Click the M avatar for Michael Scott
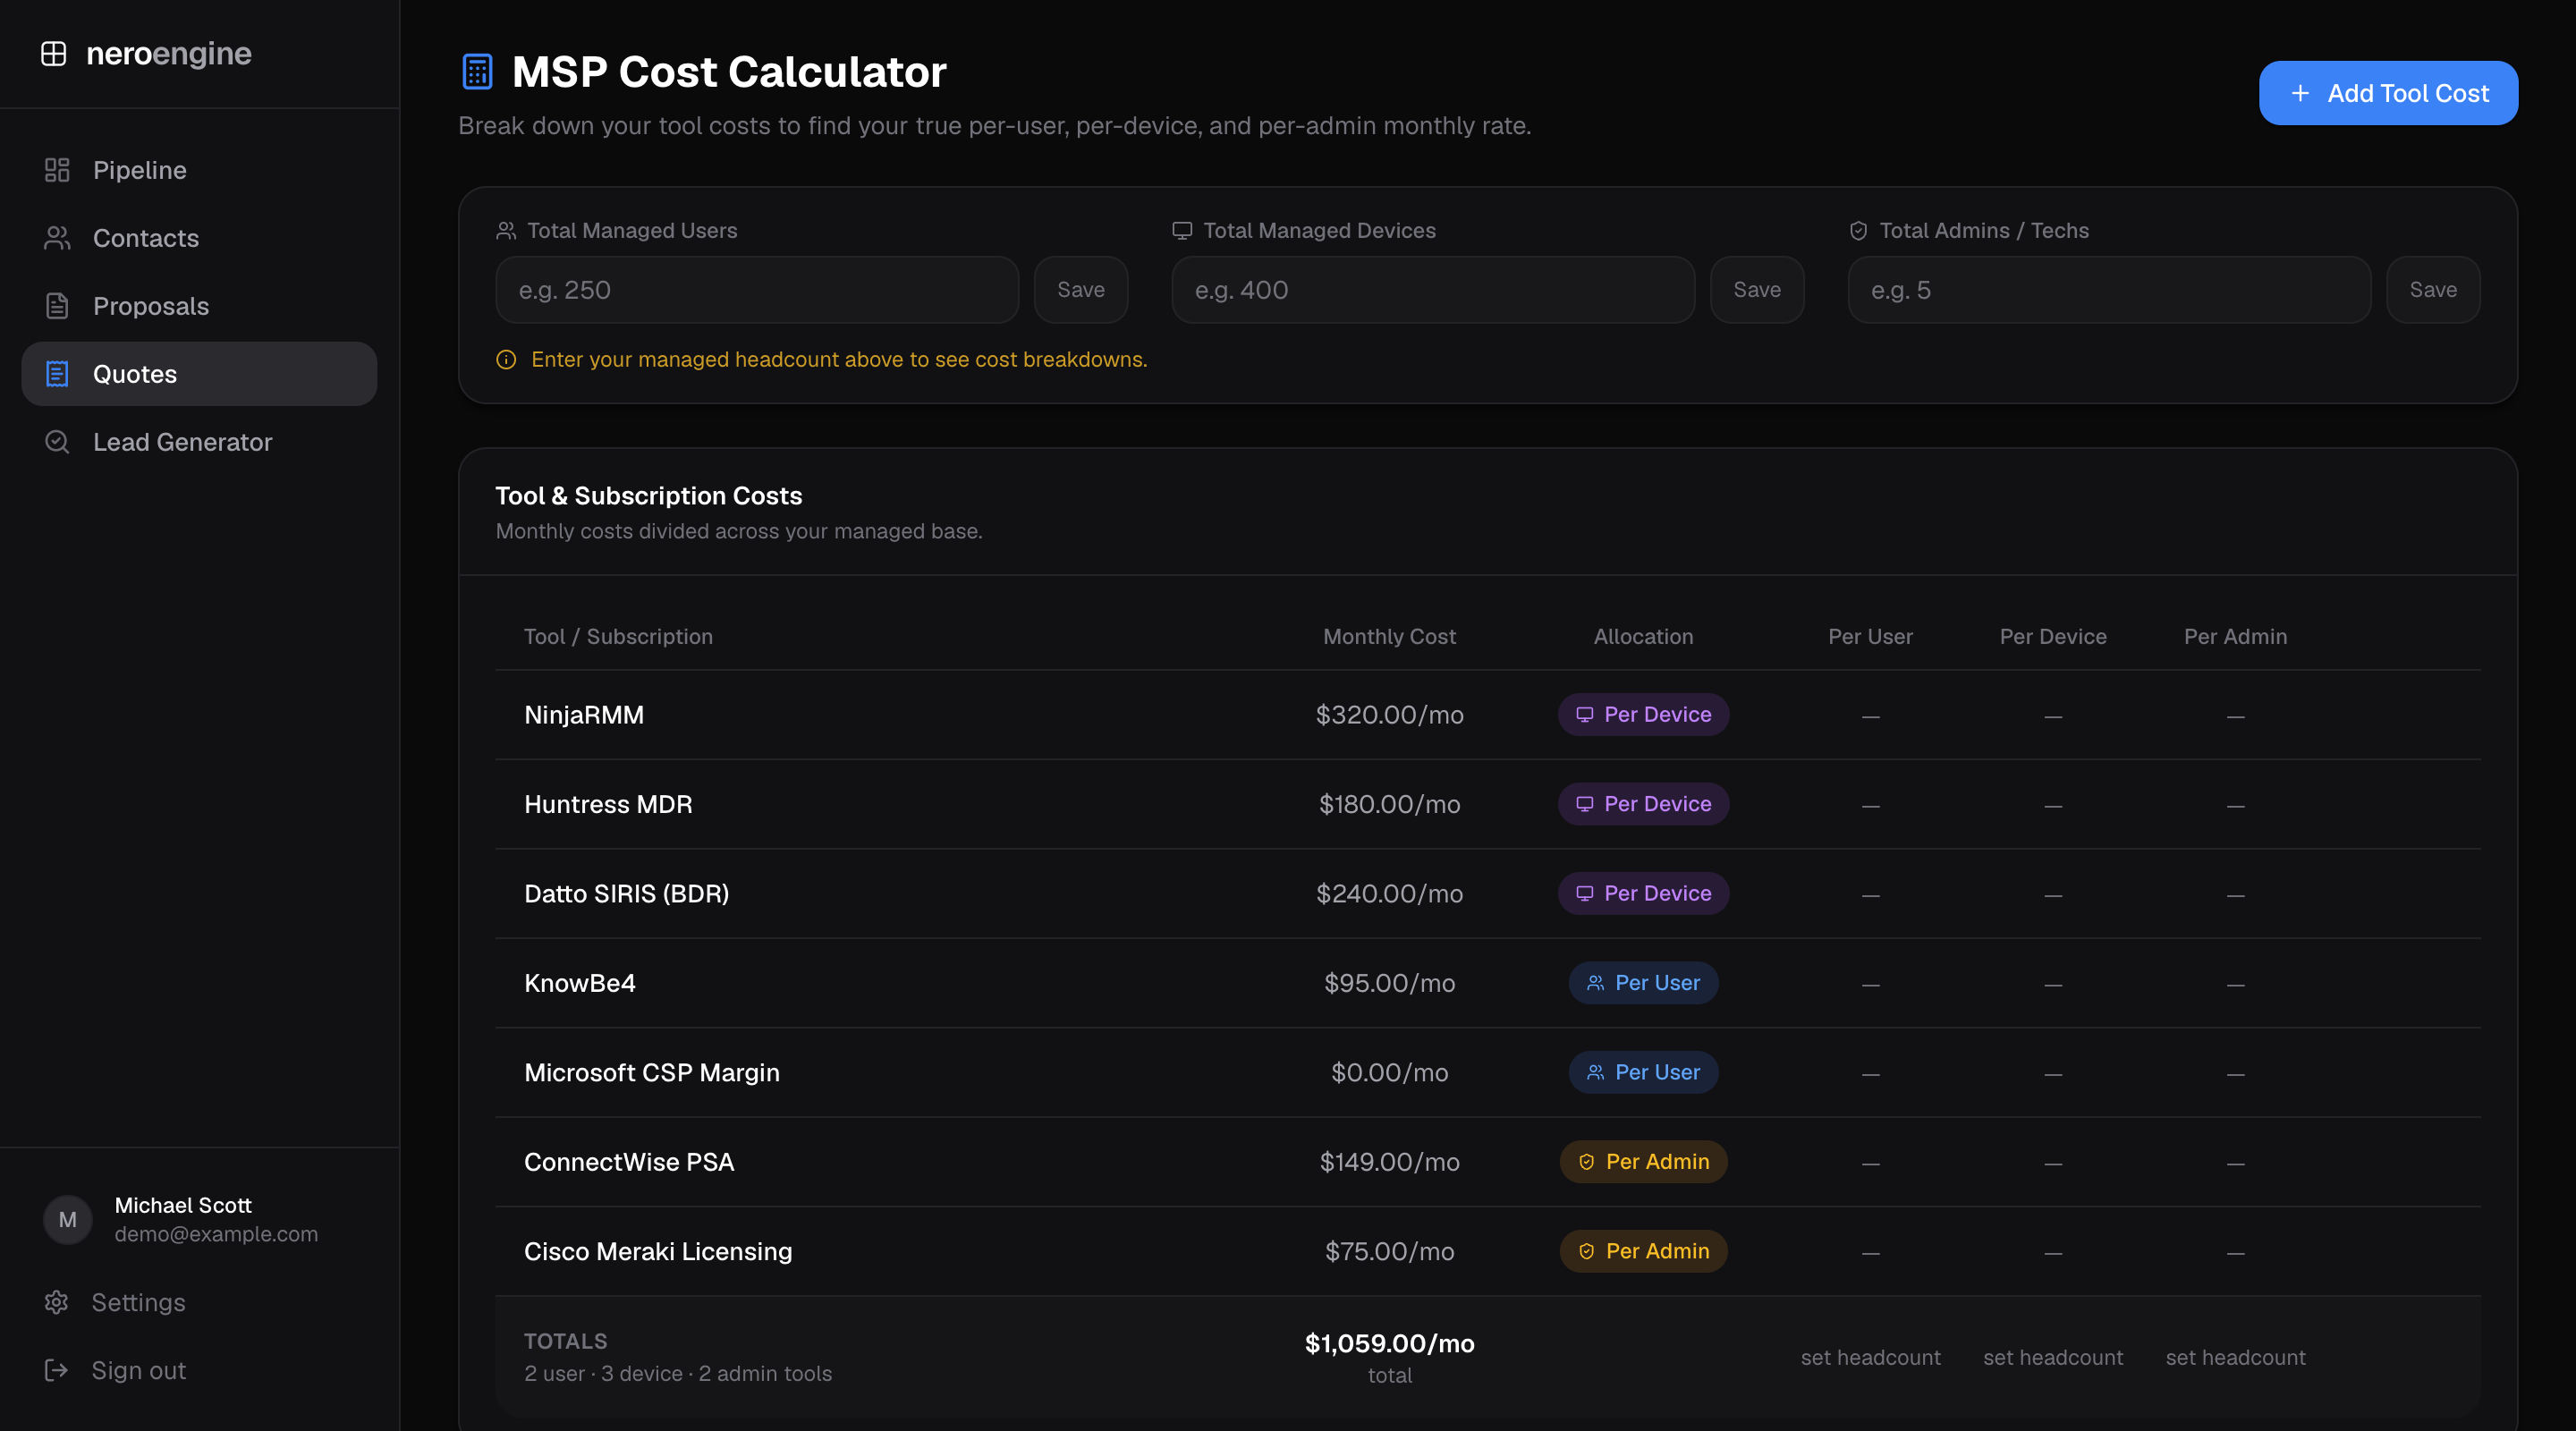The height and width of the screenshot is (1431, 2576). (x=68, y=1219)
